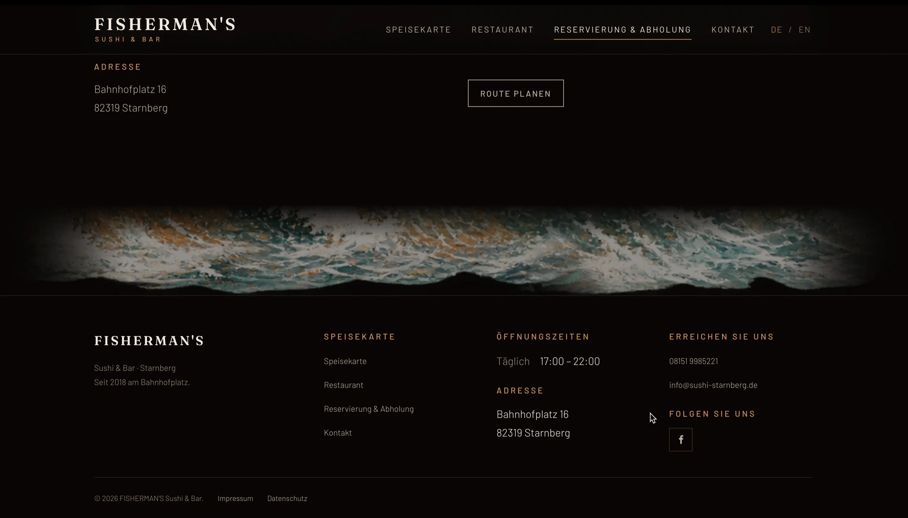Click the footer Restaurant link
The height and width of the screenshot is (518, 908).
tap(343, 385)
